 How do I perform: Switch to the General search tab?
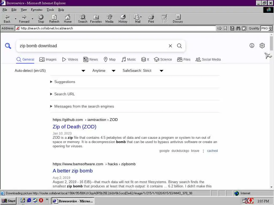click(x=25, y=60)
